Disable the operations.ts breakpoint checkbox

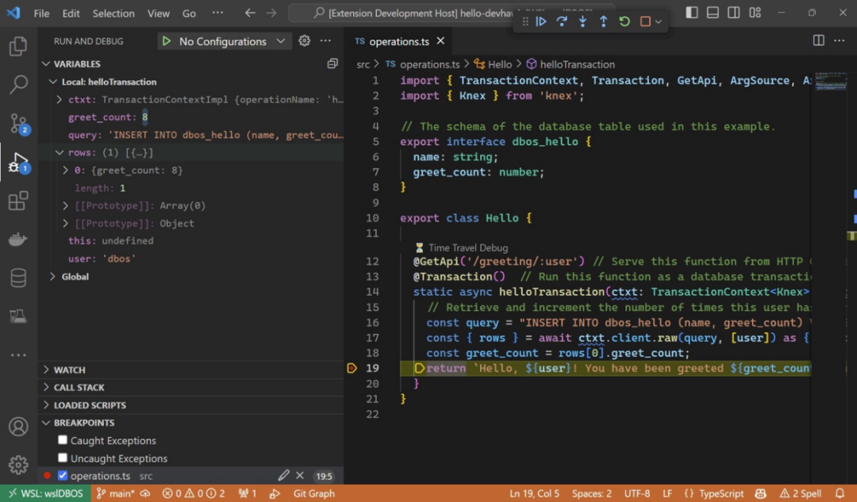[63, 475]
